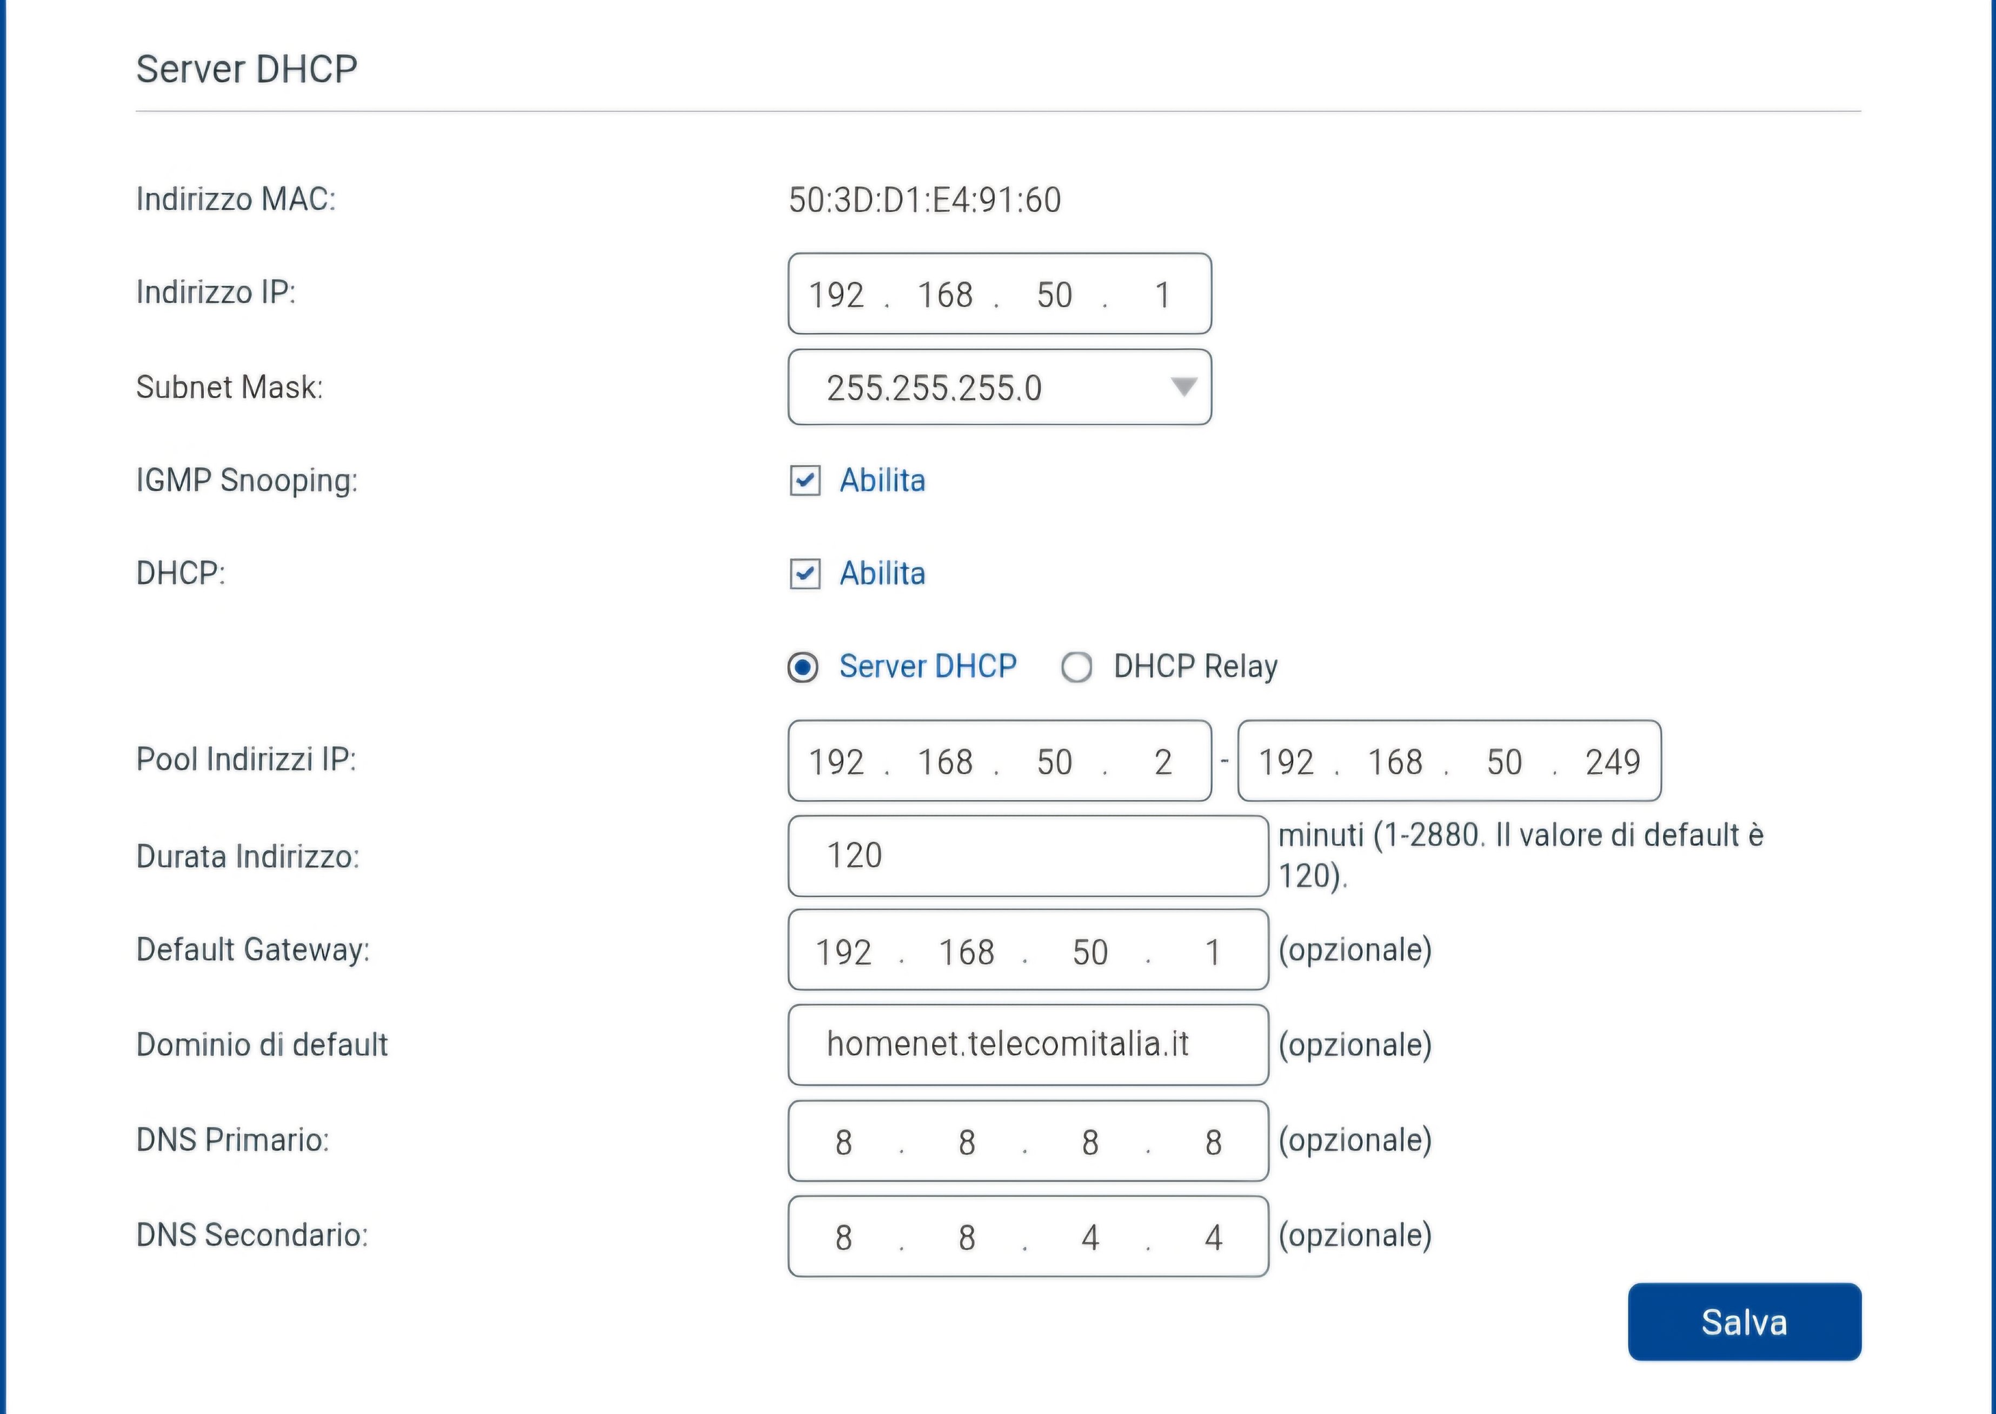
Task: Click the Abilita label next to IGMP Snooping
Action: (882, 481)
